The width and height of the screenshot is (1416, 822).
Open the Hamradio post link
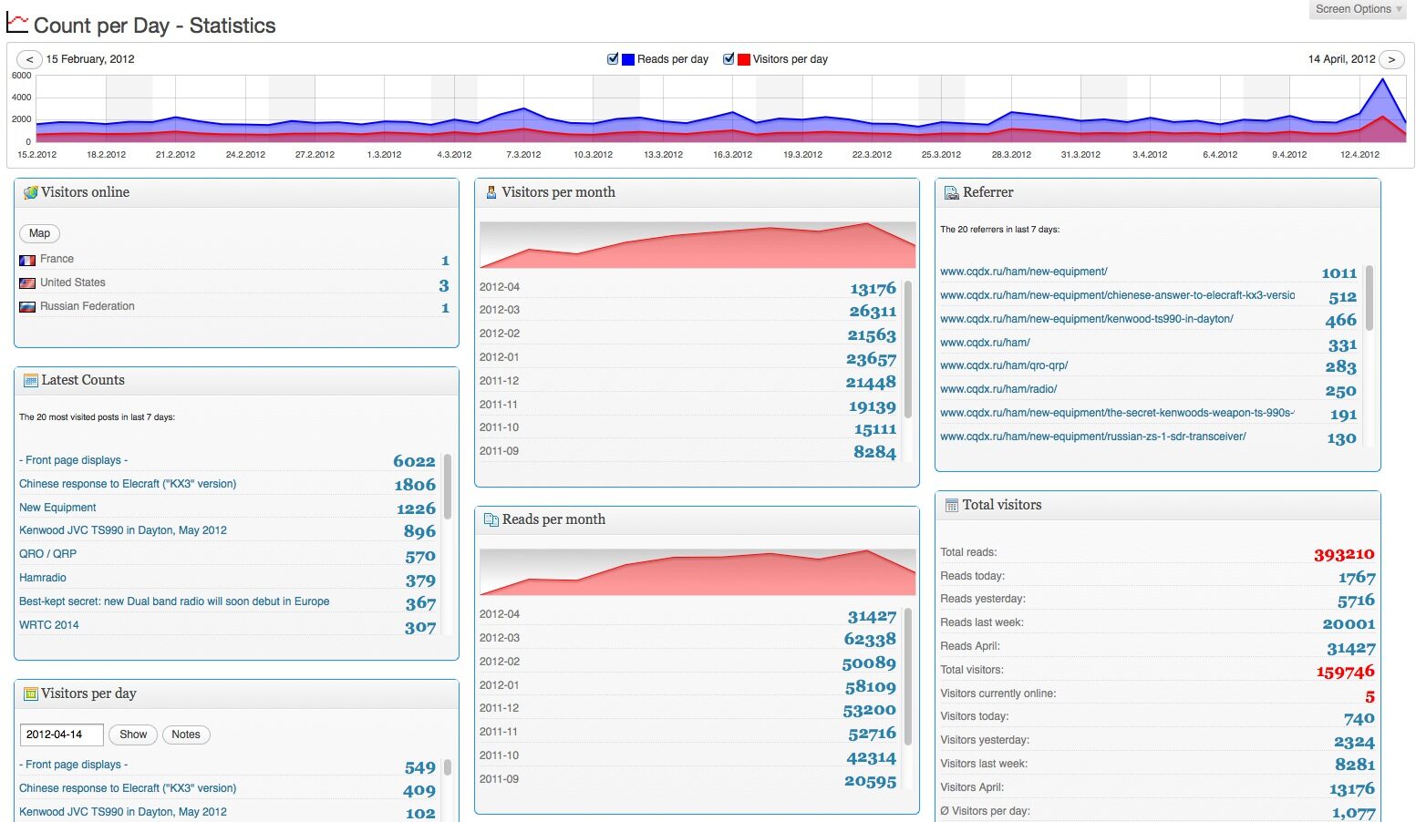(x=43, y=578)
